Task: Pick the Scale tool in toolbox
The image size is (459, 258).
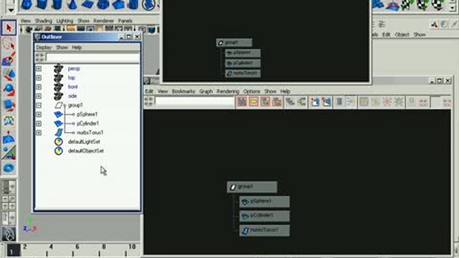Action: point(9,105)
